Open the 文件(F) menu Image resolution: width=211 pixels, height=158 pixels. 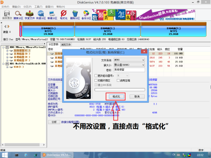click(x=5, y=7)
